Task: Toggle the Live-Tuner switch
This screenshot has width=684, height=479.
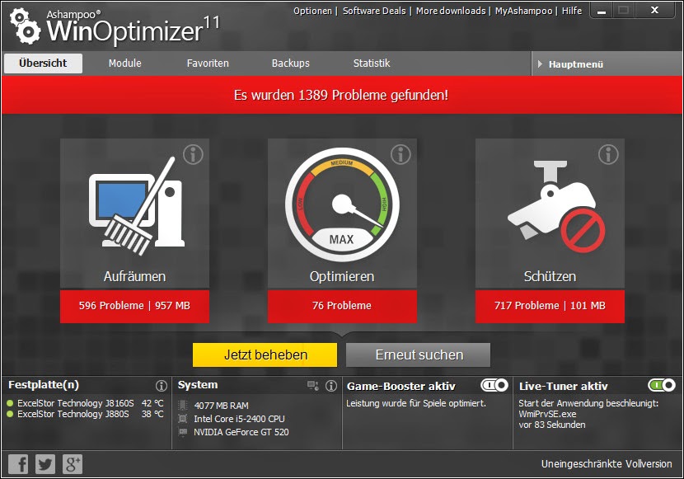Action: (x=662, y=385)
